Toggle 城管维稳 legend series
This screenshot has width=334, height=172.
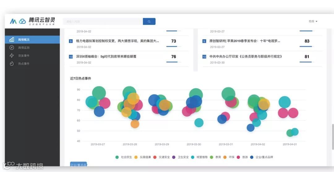199,157
